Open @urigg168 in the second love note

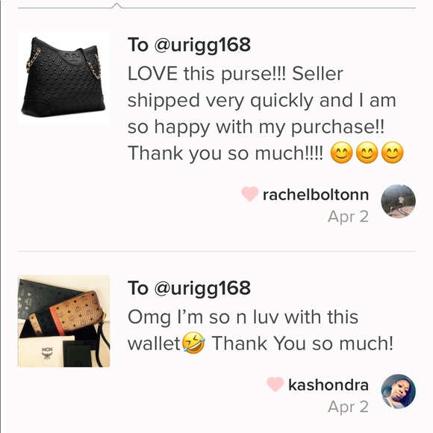coord(202,289)
